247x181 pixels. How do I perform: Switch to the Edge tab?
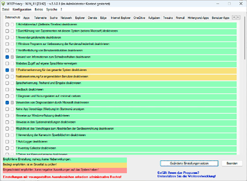pyautogui.click(x=103, y=18)
